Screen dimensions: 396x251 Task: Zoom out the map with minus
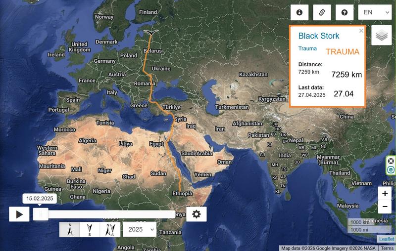(385, 207)
